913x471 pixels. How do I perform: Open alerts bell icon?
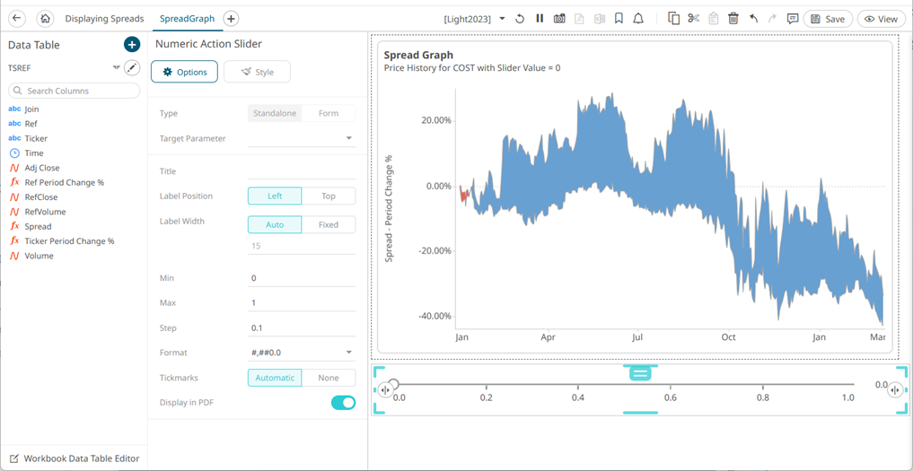[638, 19]
